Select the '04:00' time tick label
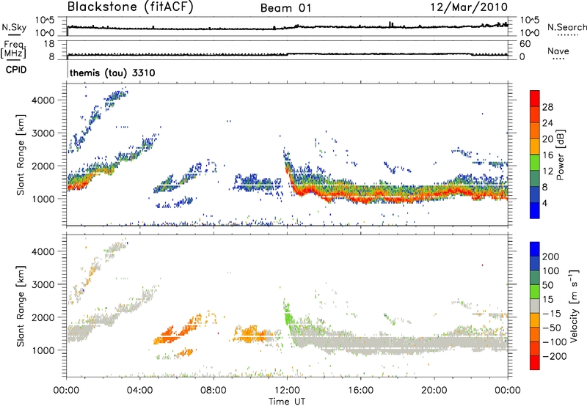The width and height of the screenshot is (587, 406). [x=140, y=391]
